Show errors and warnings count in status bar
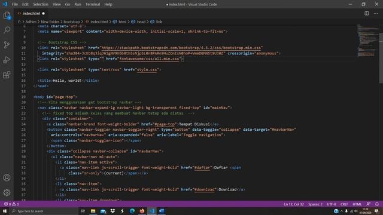The height and width of the screenshot is (215, 383). [11, 204]
